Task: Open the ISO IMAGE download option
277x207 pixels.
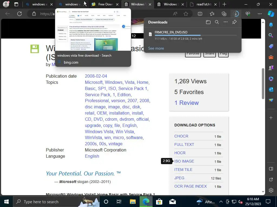Action: pos(184,161)
